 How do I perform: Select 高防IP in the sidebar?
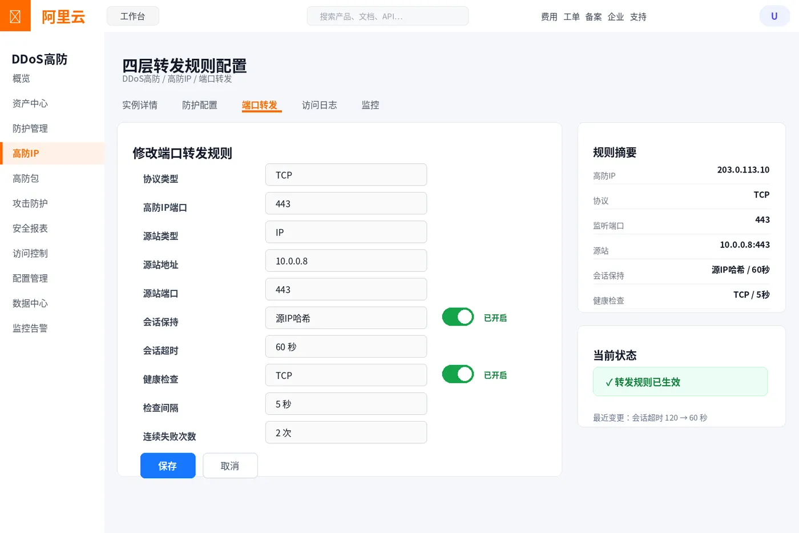click(52, 153)
